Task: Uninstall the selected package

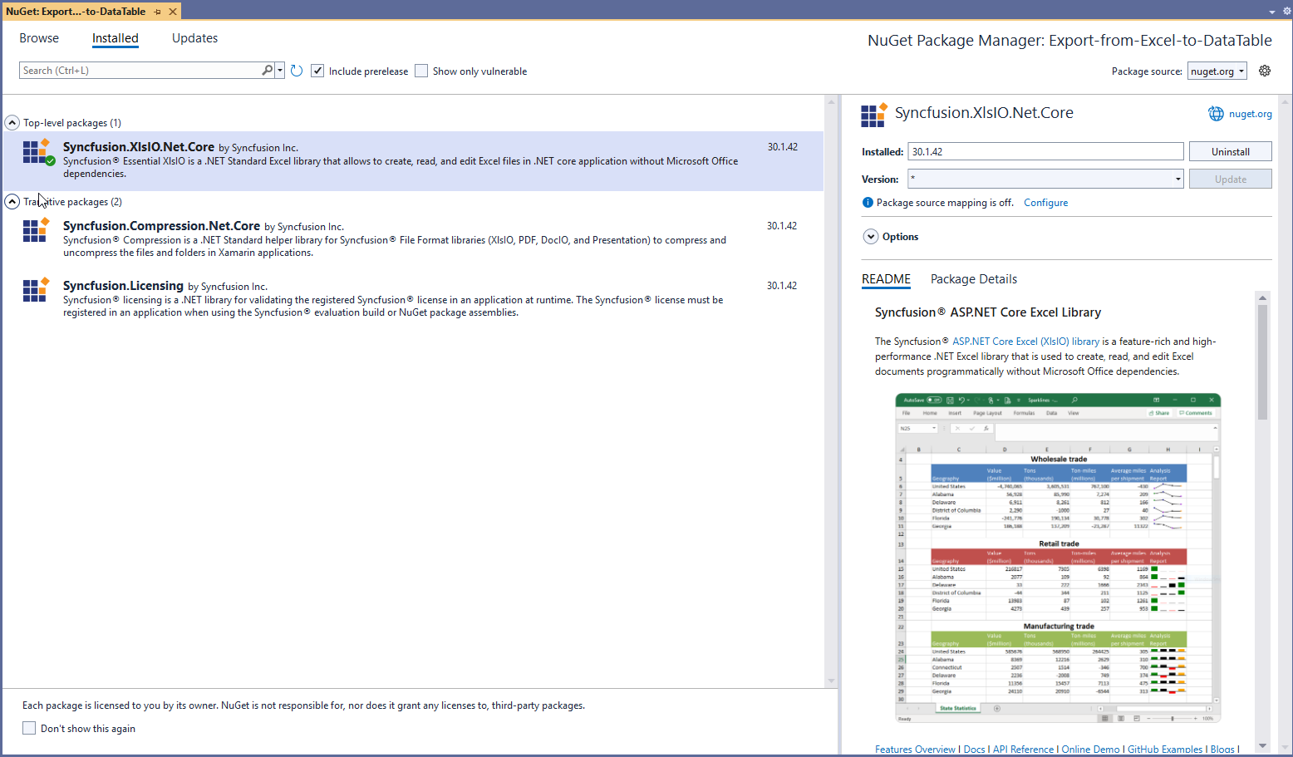Action: pos(1230,151)
